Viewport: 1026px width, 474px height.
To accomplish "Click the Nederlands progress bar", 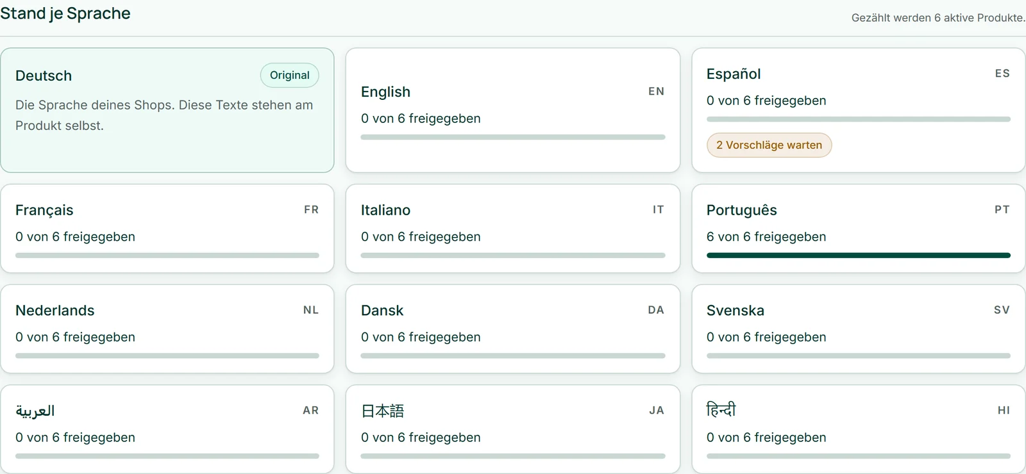I will [167, 355].
